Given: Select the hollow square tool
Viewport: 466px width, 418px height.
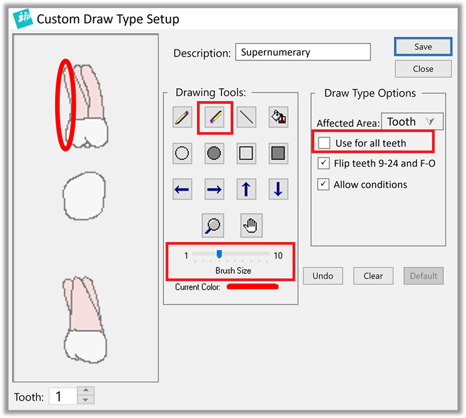Looking at the screenshot, I should point(247,153).
